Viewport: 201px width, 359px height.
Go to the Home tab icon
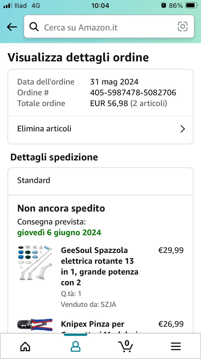25,347
